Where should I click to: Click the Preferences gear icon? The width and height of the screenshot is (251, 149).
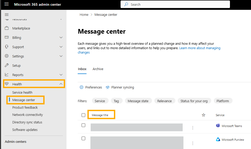click(82, 87)
